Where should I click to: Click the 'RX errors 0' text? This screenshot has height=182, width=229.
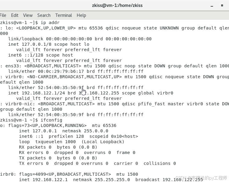34,153
